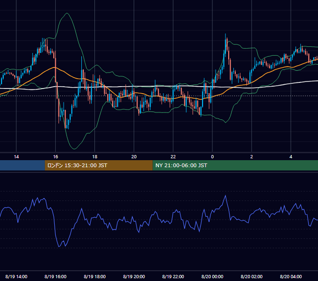Click the price chart axis label 2
This screenshot has height=281, width=318.
[252, 157]
